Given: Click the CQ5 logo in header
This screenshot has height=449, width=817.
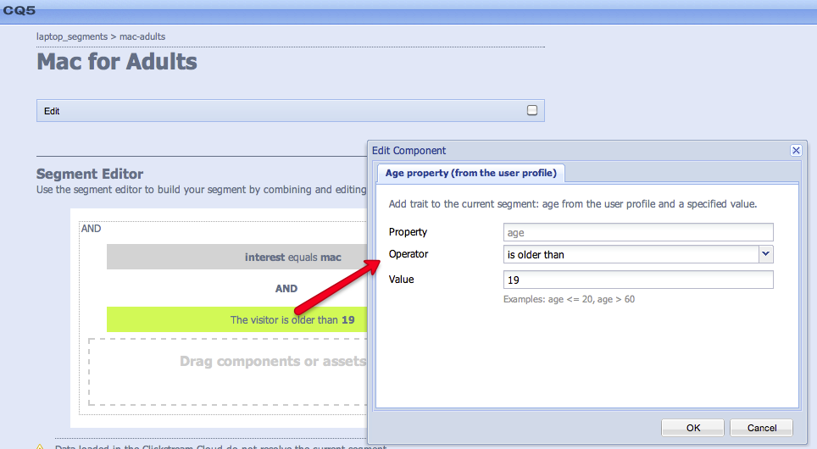Looking at the screenshot, I should (x=19, y=10).
